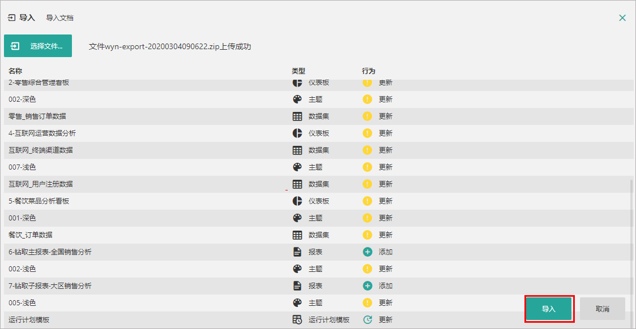
Task: Click the green add icon for 6-钻取主报表-全国销售分析
Action: [368, 252]
